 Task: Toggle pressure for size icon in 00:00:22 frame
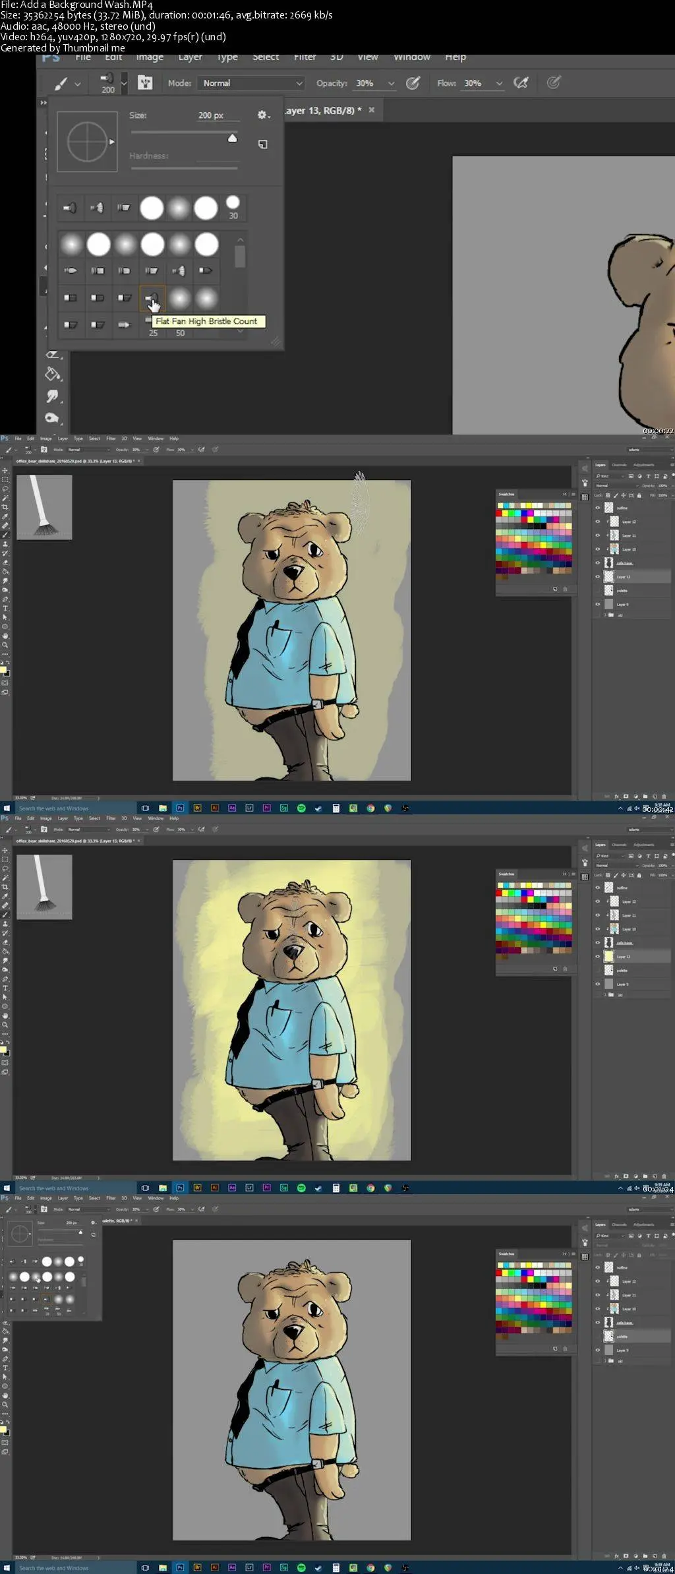coord(554,83)
